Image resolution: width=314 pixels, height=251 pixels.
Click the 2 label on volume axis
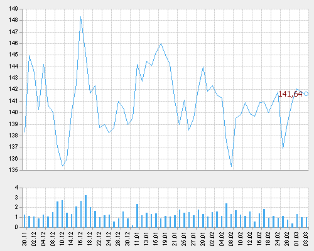click(16, 208)
